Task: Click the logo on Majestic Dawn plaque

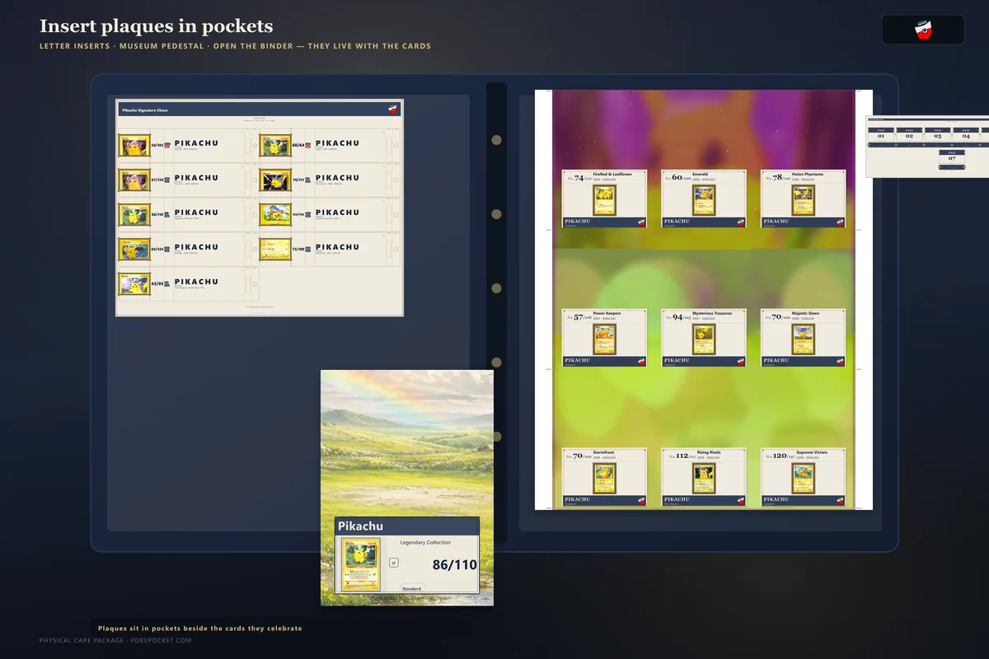Action: [840, 361]
